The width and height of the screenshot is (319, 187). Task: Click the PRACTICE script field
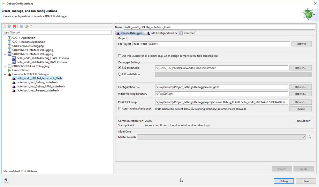[x=222, y=102]
